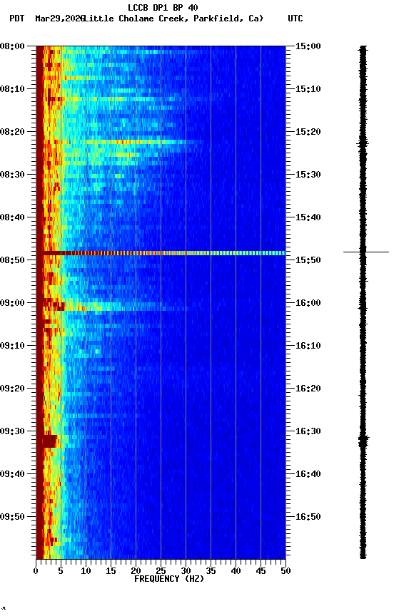Click the 10 Hz frequency axis label
Image resolution: width=394 pixels, height=616 pixels.
[x=86, y=571]
